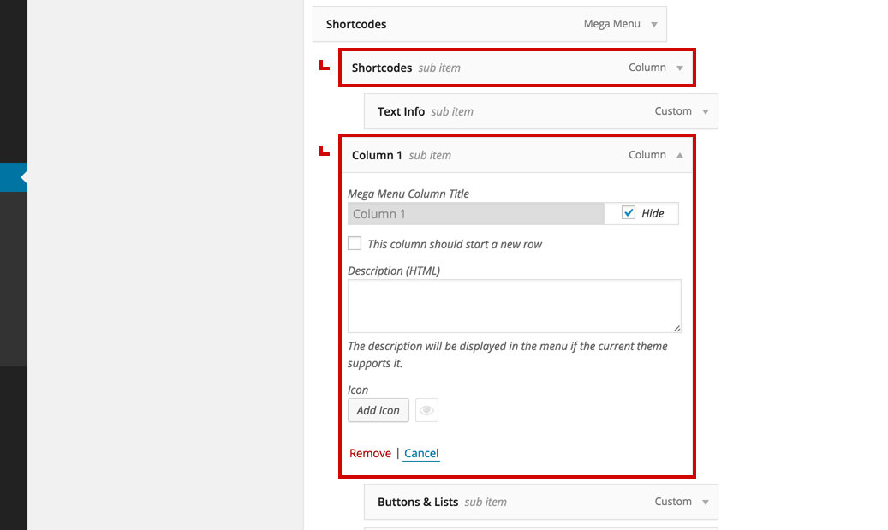Click the eye preview icon beside Add Icon
Viewport: 888px width, 530px height.
426,410
